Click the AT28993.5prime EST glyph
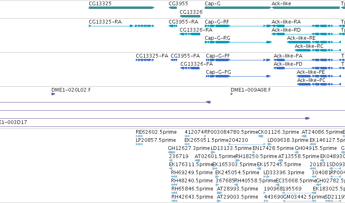 (219, 193)
